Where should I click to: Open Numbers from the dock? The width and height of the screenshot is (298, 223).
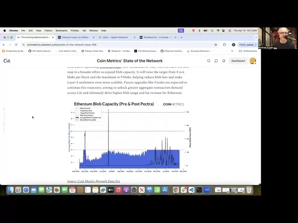pos(157,190)
